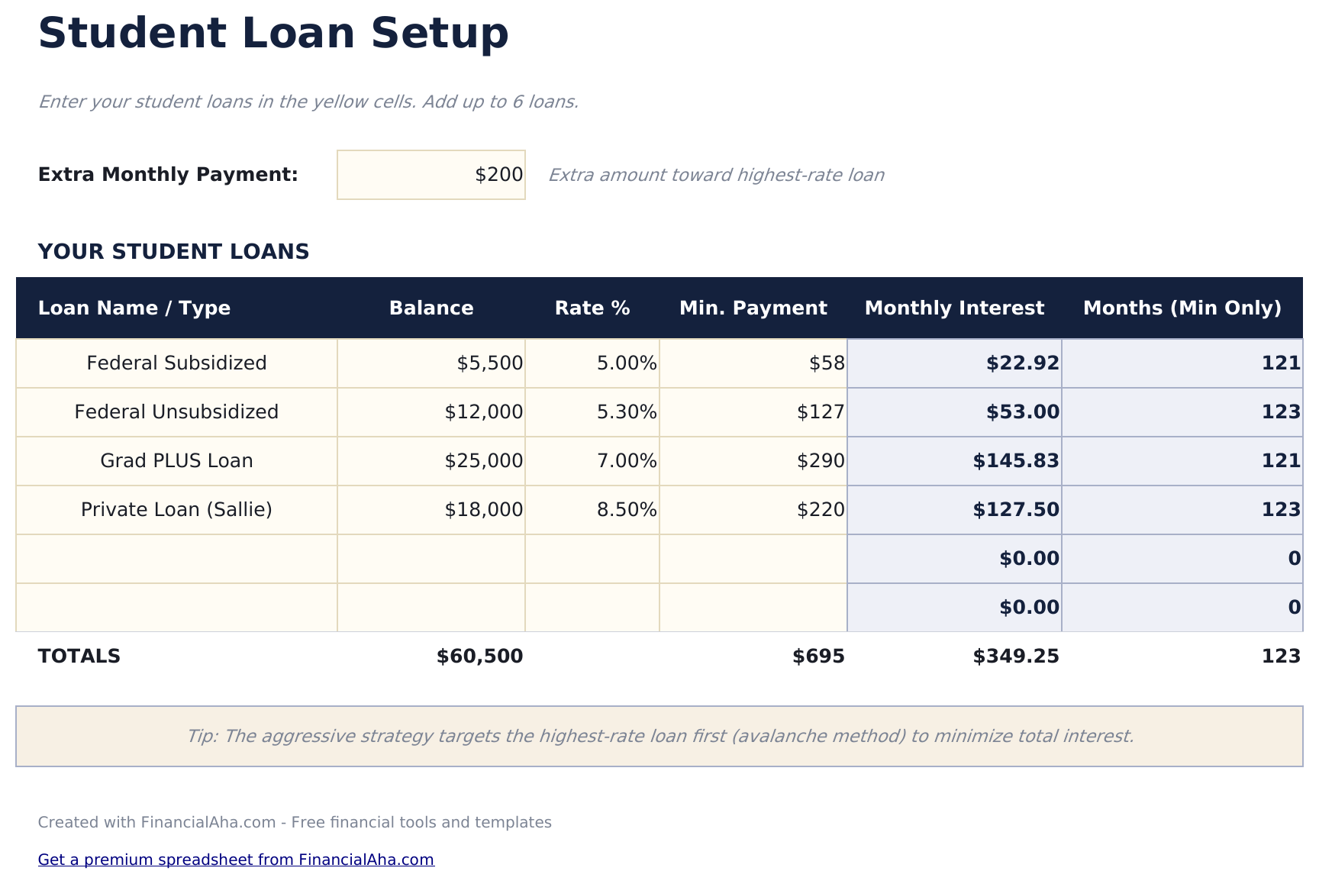Select the empty sixth loan balance cell
Viewport: 1319px width, 884px height.
[x=431, y=607]
